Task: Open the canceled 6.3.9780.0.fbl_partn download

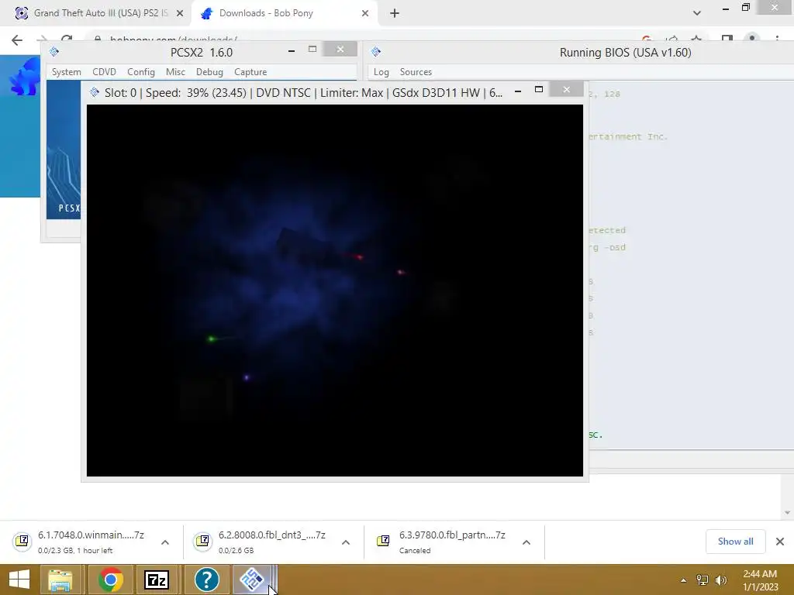Action: pos(452,542)
